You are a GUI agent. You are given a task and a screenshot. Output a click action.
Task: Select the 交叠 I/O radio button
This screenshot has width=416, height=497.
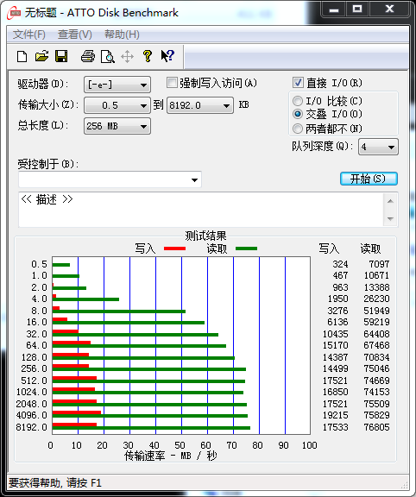[298, 114]
